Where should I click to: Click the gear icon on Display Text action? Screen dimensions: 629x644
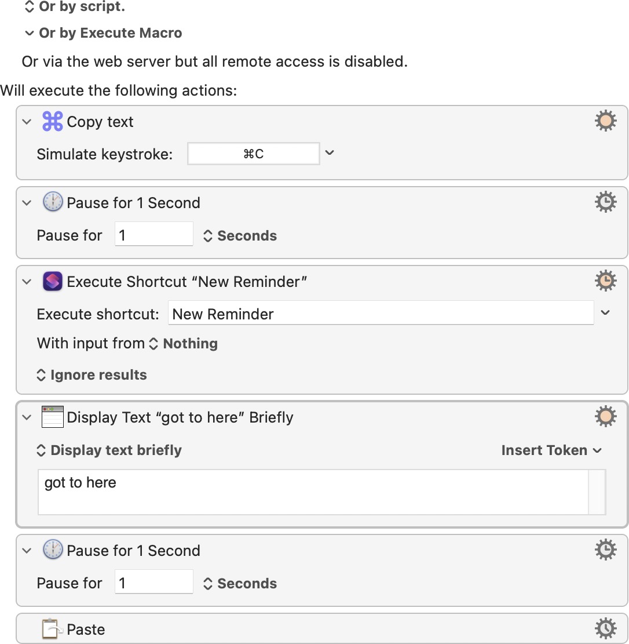pos(605,417)
